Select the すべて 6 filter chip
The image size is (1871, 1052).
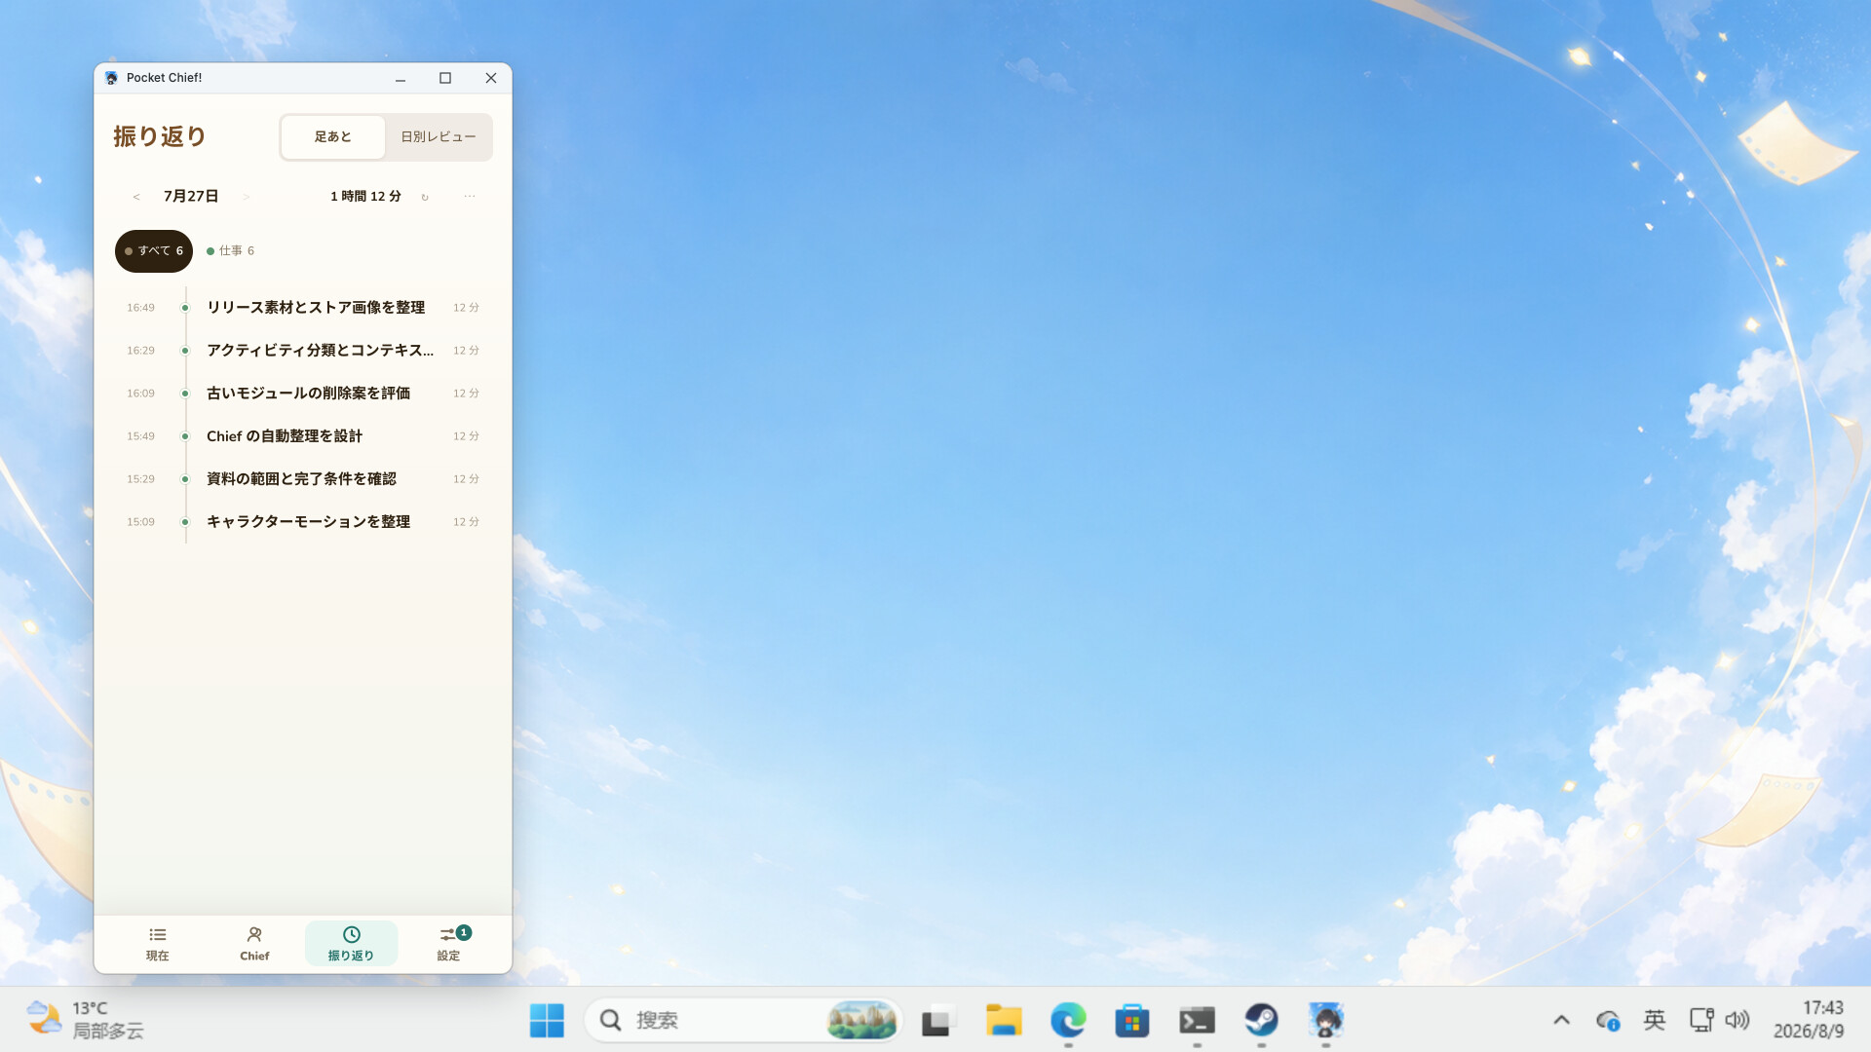154,251
